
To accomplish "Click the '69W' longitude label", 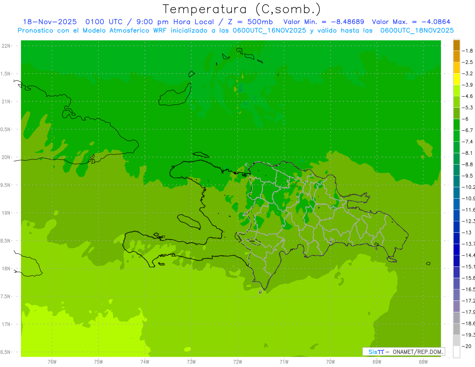I will pyautogui.click(x=377, y=361).
